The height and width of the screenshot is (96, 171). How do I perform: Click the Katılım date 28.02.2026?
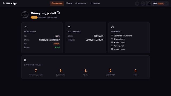(x=99, y=36)
